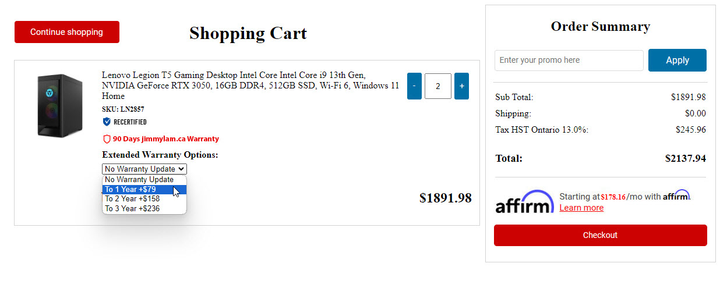Image resolution: width=727 pixels, height=288 pixels.
Task: Pick the "To 3 Year +$236" warranty option
Action: [x=132, y=208]
